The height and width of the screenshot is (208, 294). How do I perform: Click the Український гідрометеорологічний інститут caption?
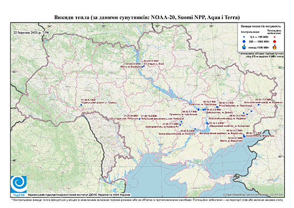(x=79, y=195)
